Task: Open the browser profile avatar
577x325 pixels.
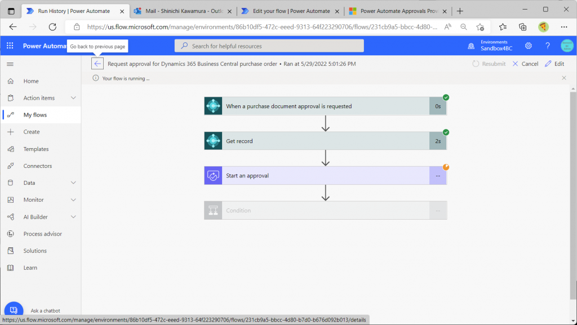Action: point(543,27)
